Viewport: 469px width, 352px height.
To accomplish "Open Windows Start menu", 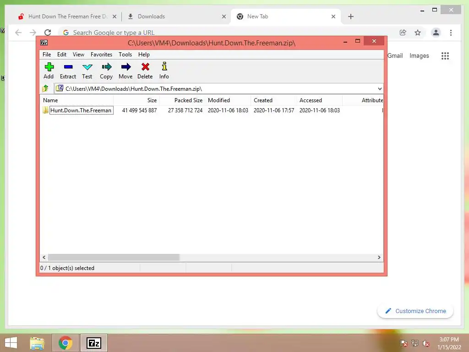I will pos(11,343).
